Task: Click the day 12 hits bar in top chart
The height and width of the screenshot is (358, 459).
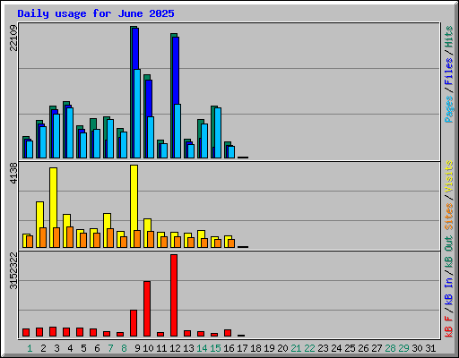Action: (x=172, y=96)
